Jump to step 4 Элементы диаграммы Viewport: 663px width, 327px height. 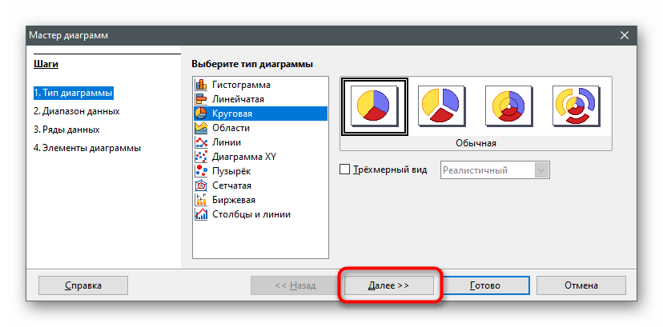click(x=86, y=147)
